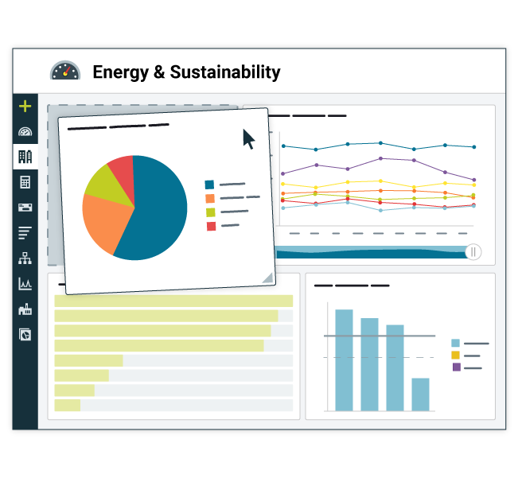Click the purple legend swatch in the bar chart card
Screen dimensions: 518x478
point(457,367)
